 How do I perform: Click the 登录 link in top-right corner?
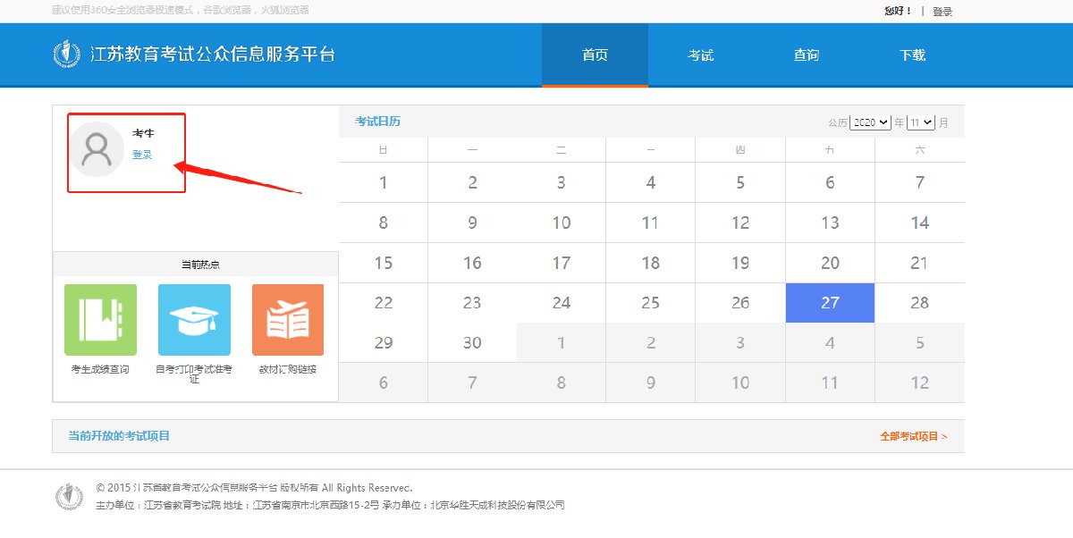click(942, 12)
